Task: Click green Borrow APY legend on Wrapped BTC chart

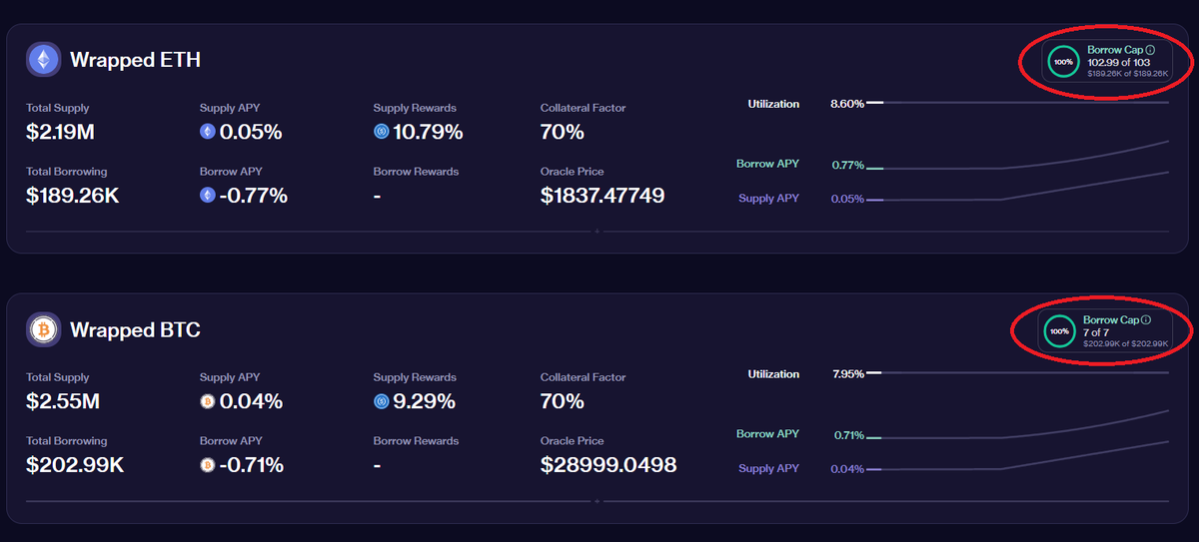Action: pos(767,434)
